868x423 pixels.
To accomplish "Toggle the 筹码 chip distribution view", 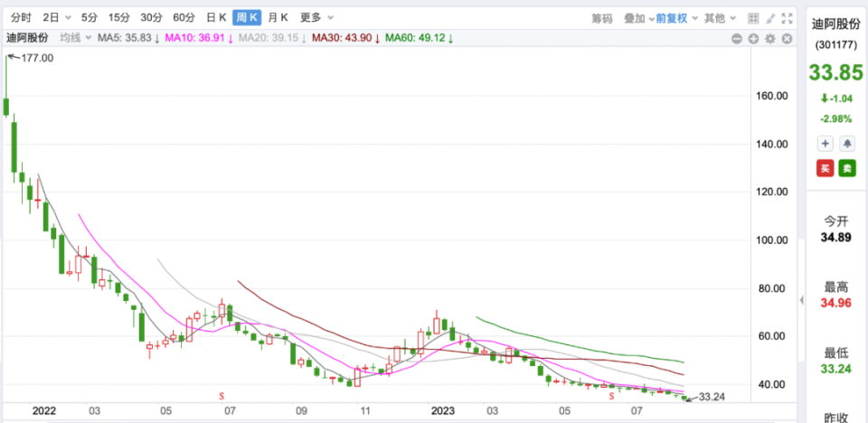I will click(x=602, y=18).
